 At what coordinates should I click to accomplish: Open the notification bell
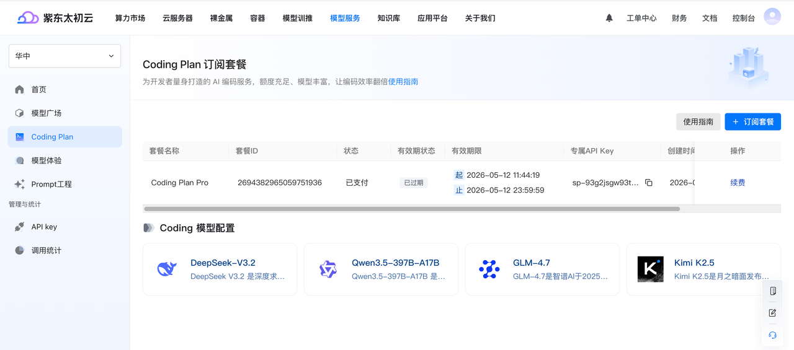click(609, 18)
